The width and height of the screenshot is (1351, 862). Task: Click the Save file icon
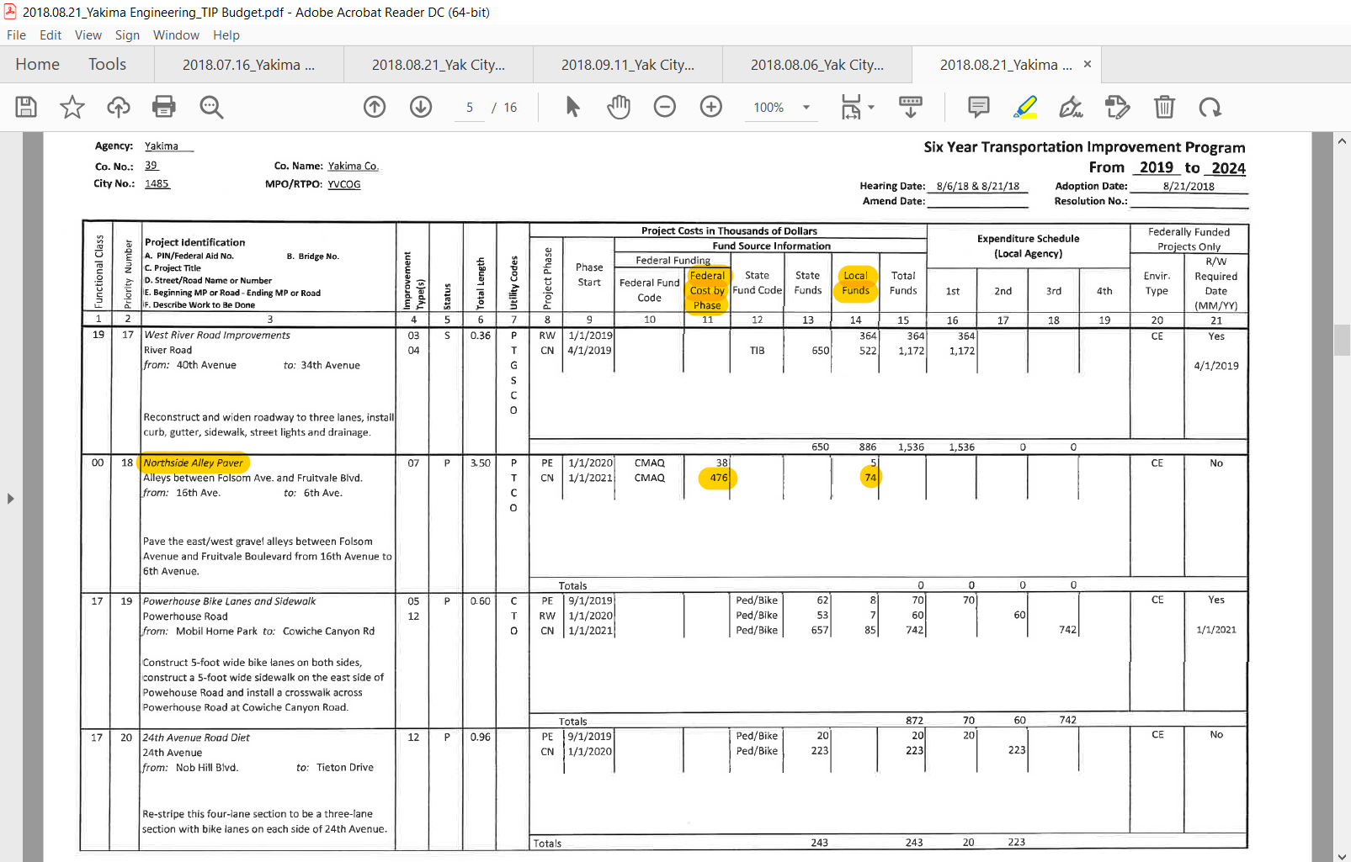pos(26,107)
